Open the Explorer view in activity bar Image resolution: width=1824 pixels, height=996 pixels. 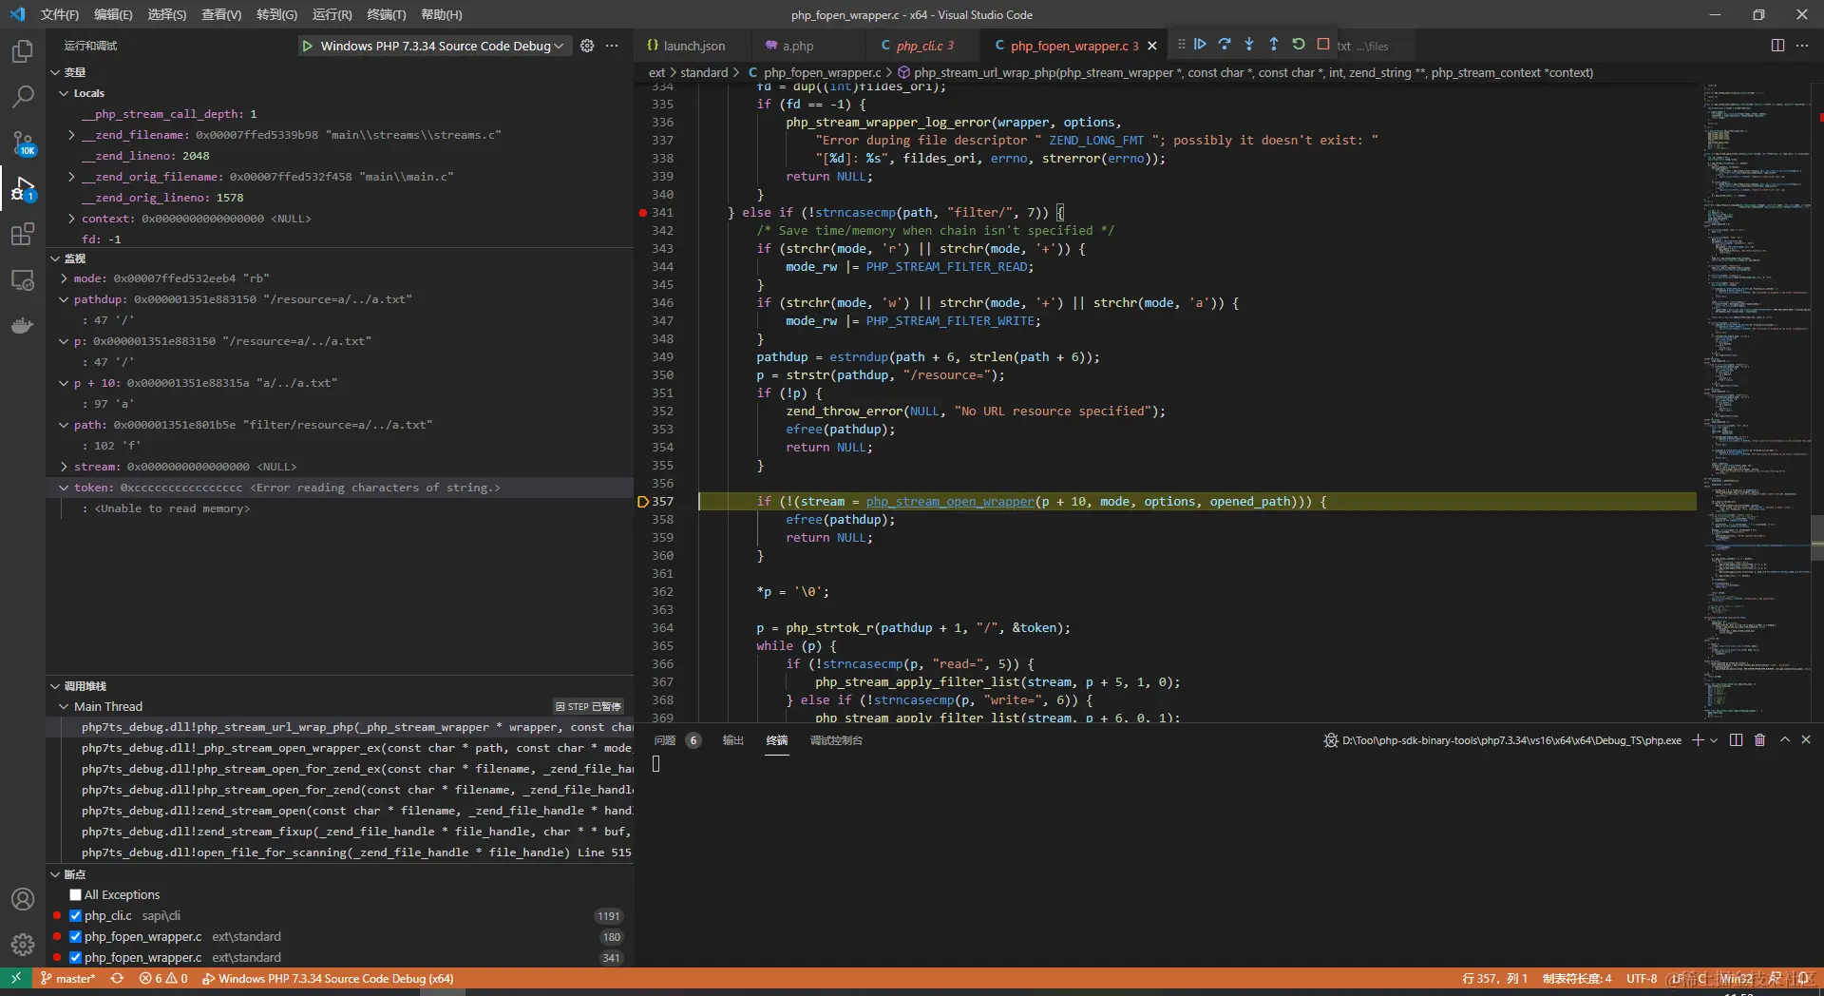tap(22, 51)
